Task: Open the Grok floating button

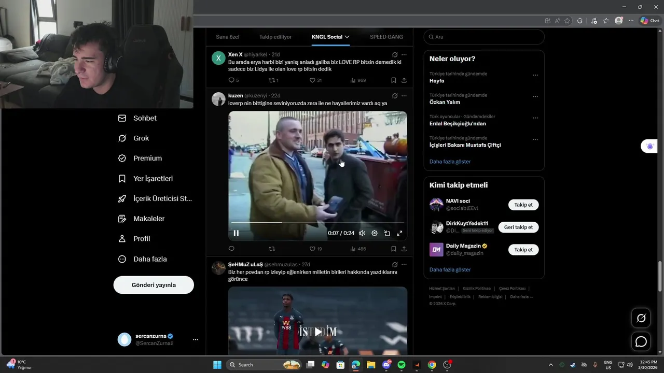Action: click(x=641, y=318)
